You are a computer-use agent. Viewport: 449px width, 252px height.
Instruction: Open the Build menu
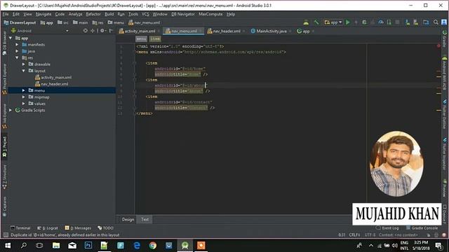[x=109, y=14]
